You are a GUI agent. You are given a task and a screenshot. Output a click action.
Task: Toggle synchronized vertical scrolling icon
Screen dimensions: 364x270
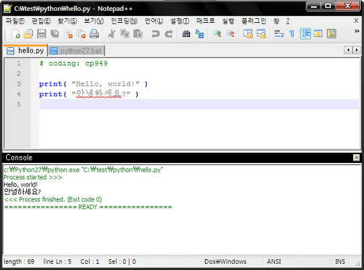[x=248, y=34]
